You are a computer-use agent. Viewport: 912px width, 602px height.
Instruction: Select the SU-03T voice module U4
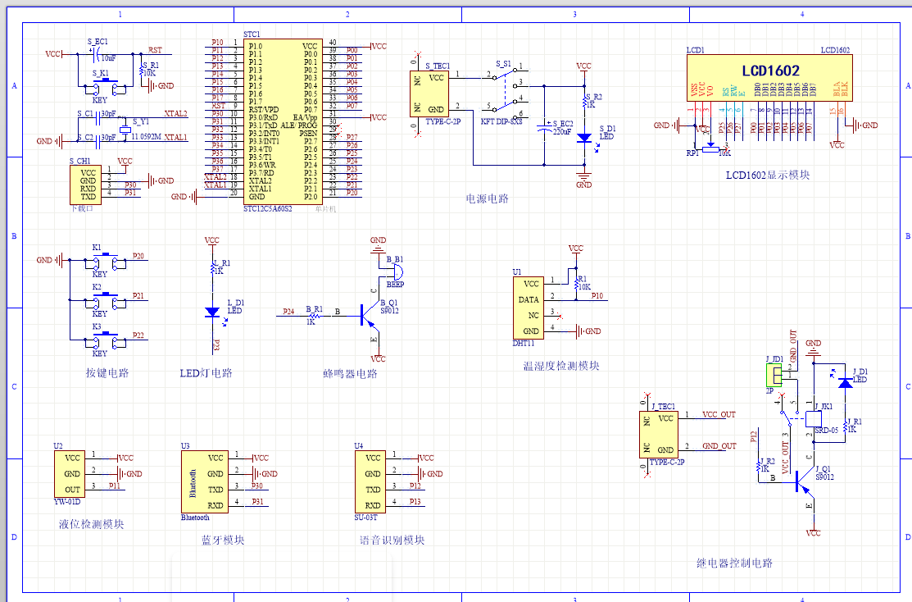(x=370, y=481)
